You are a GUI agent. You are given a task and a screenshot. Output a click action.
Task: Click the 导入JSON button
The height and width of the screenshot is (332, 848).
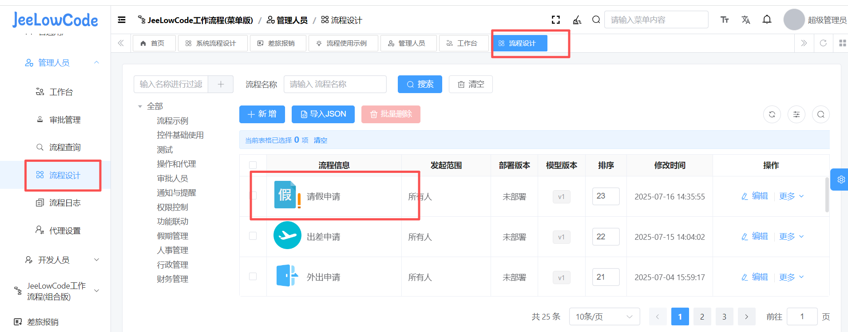[323, 114]
